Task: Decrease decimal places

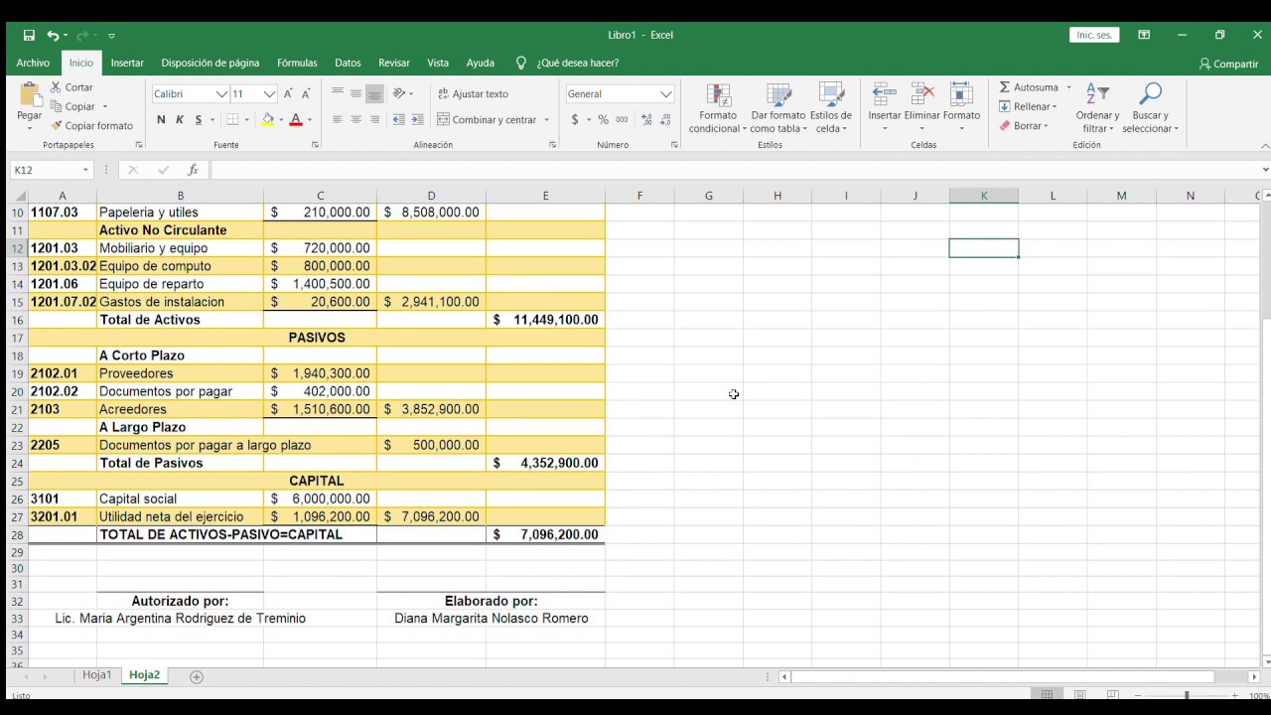Action: point(664,120)
